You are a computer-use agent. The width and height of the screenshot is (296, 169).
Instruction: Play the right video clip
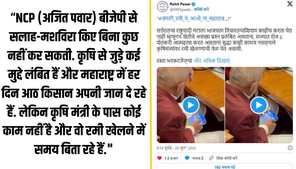(x=259, y=105)
